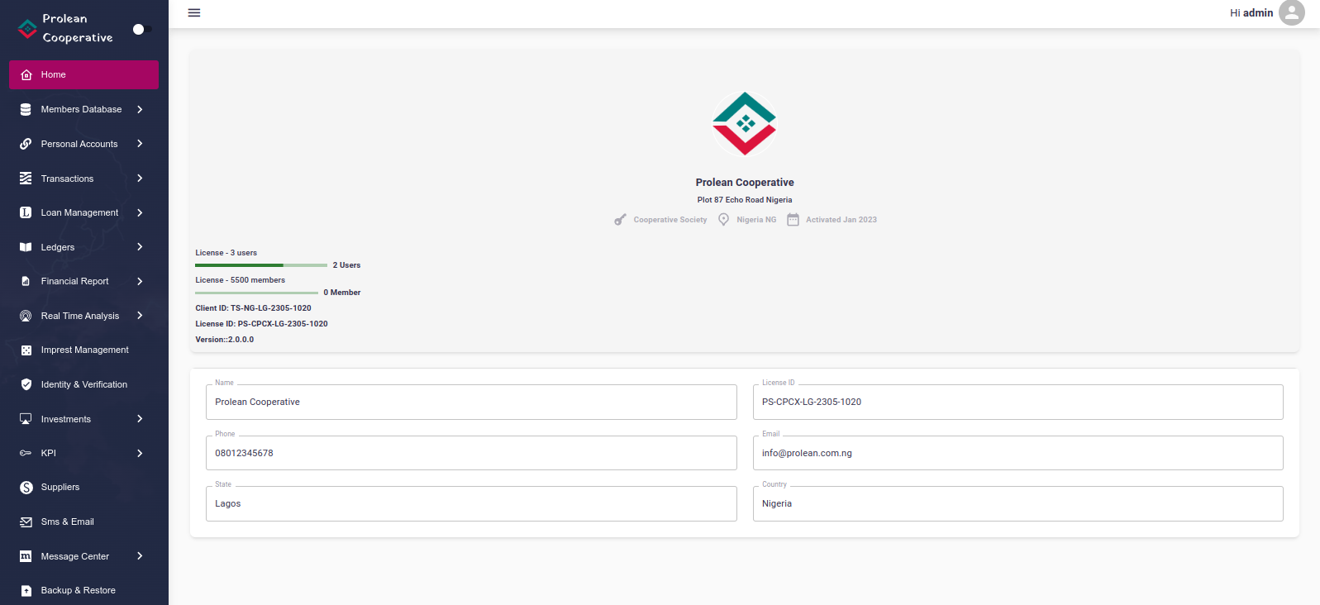Click the 0 Member count text
The height and width of the screenshot is (605, 1320).
[x=342, y=293]
